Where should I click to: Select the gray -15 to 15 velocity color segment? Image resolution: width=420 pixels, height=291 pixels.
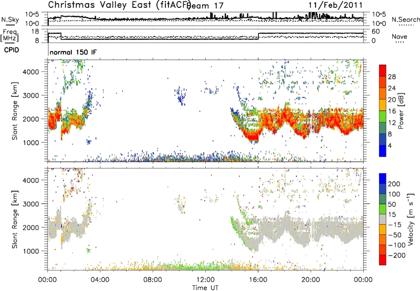point(383,219)
